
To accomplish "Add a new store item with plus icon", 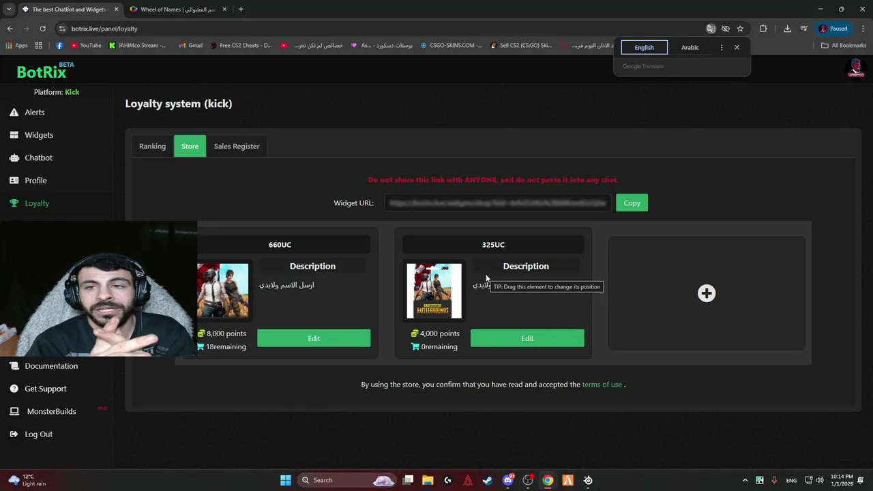I will point(707,293).
